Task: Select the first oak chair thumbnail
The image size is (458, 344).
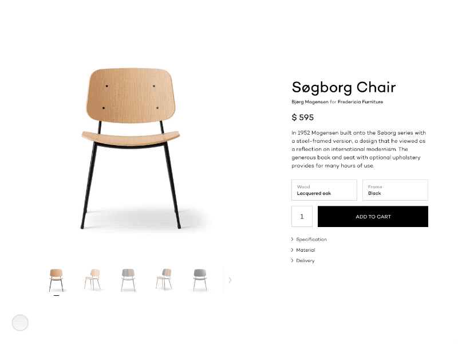Action: tap(56, 279)
